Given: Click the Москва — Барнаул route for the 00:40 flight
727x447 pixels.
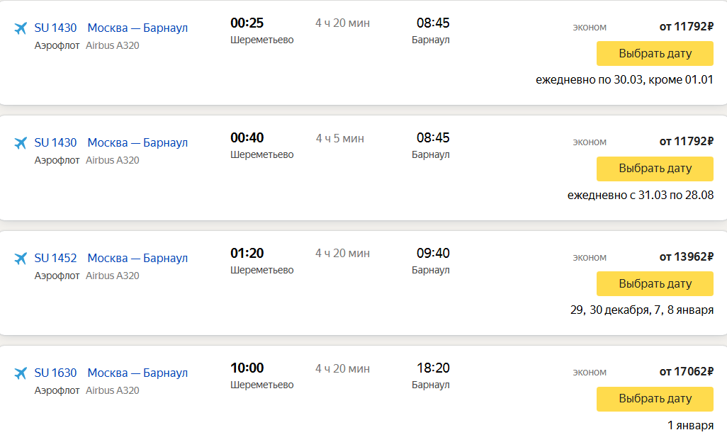Looking at the screenshot, I should coord(137,142).
